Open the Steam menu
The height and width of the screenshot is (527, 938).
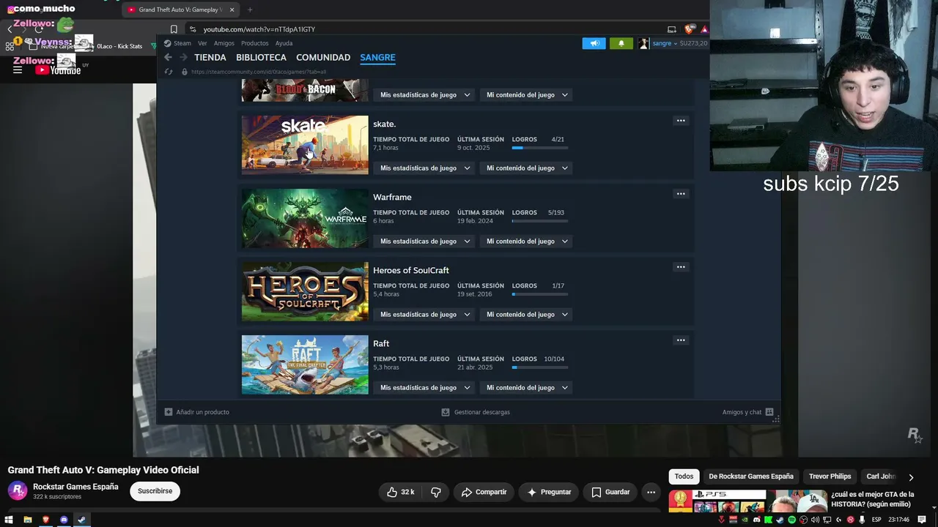coord(177,43)
